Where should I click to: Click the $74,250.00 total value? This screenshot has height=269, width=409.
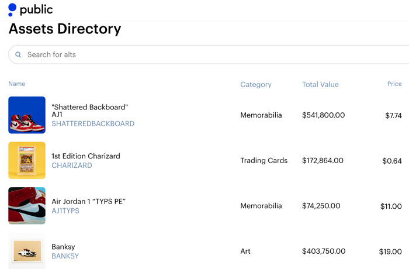click(321, 206)
